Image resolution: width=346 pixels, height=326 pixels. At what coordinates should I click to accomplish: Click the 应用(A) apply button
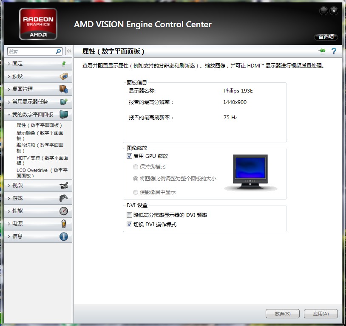click(x=321, y=313)
